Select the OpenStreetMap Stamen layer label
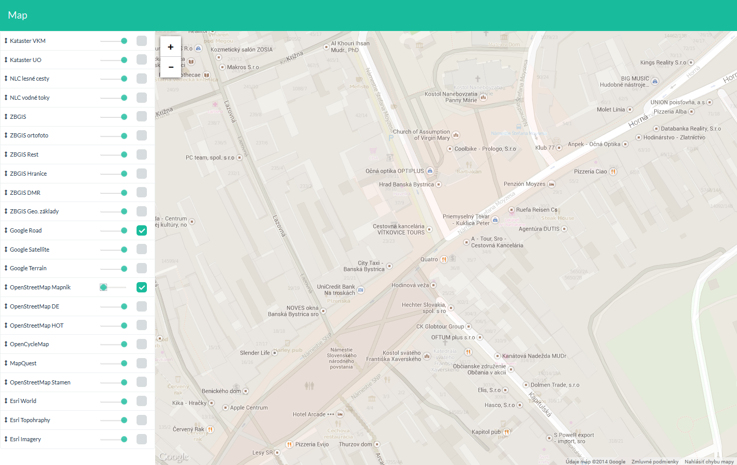Screen dimensions: 737x465 (x=40, y=382)
